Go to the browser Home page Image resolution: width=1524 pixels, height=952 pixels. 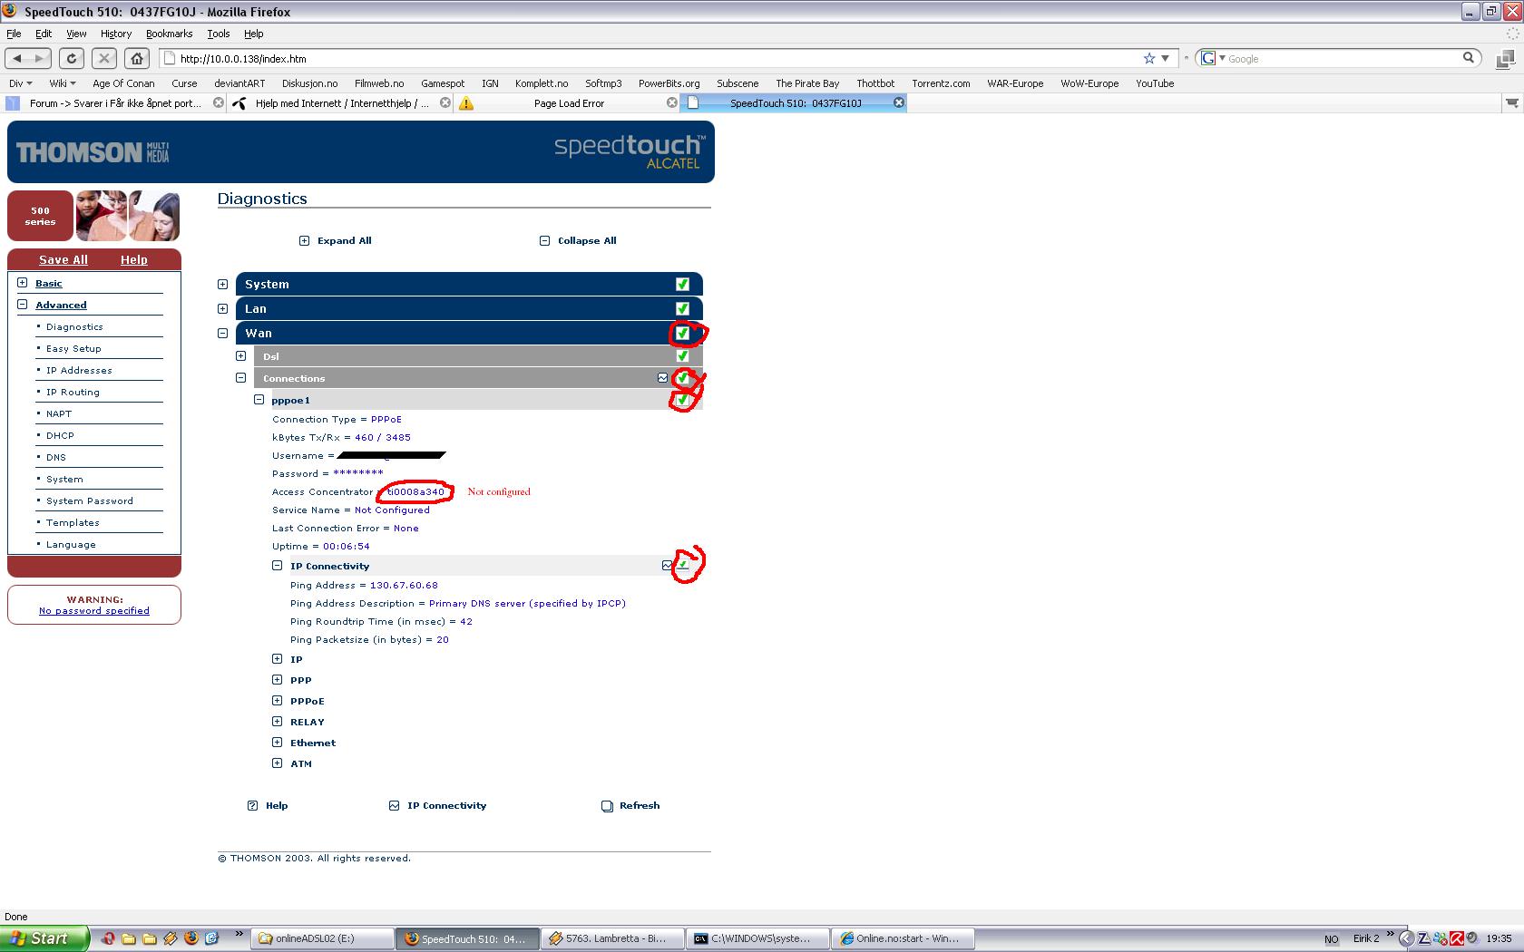point(137,58)
